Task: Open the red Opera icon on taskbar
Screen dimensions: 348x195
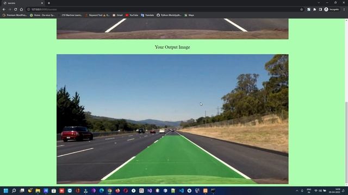Action: (x=126, y=191)
